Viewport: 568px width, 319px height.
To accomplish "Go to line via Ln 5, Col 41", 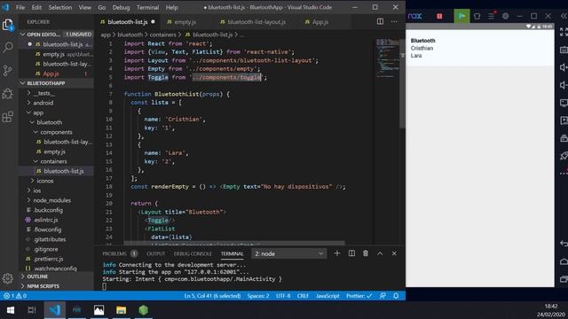I will (212, 296).
